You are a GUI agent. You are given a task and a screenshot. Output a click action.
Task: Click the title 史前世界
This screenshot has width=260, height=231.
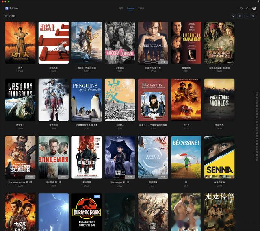219,125
